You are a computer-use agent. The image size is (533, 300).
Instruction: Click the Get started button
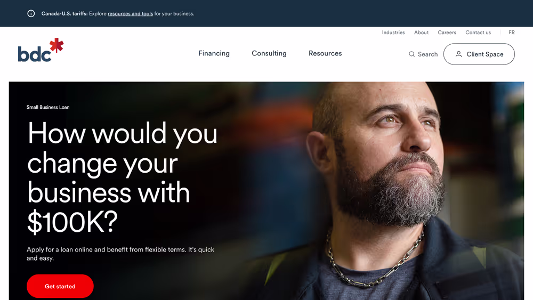click(x=60, y=286)
